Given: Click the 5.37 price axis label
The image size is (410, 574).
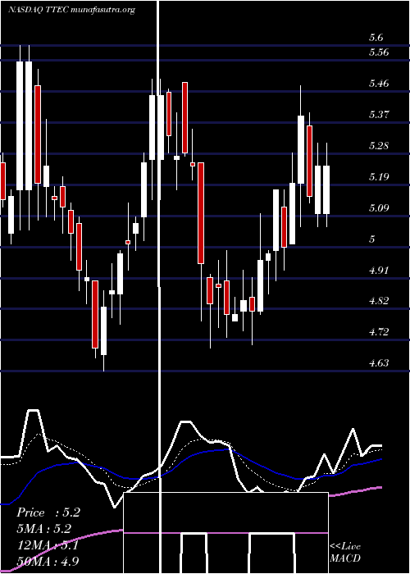Looking at the screenshot, I should 379,115.
